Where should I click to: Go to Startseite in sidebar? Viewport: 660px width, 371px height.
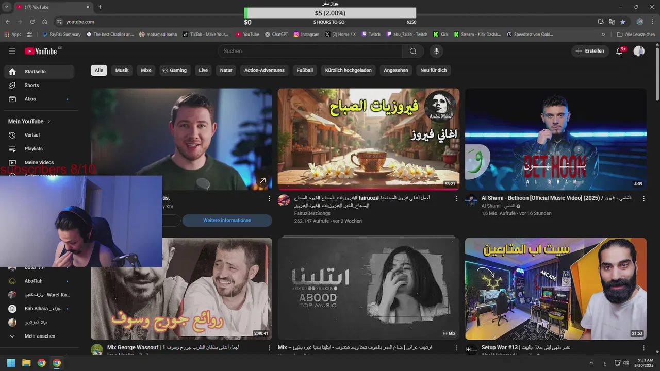[x=39, y=72]
